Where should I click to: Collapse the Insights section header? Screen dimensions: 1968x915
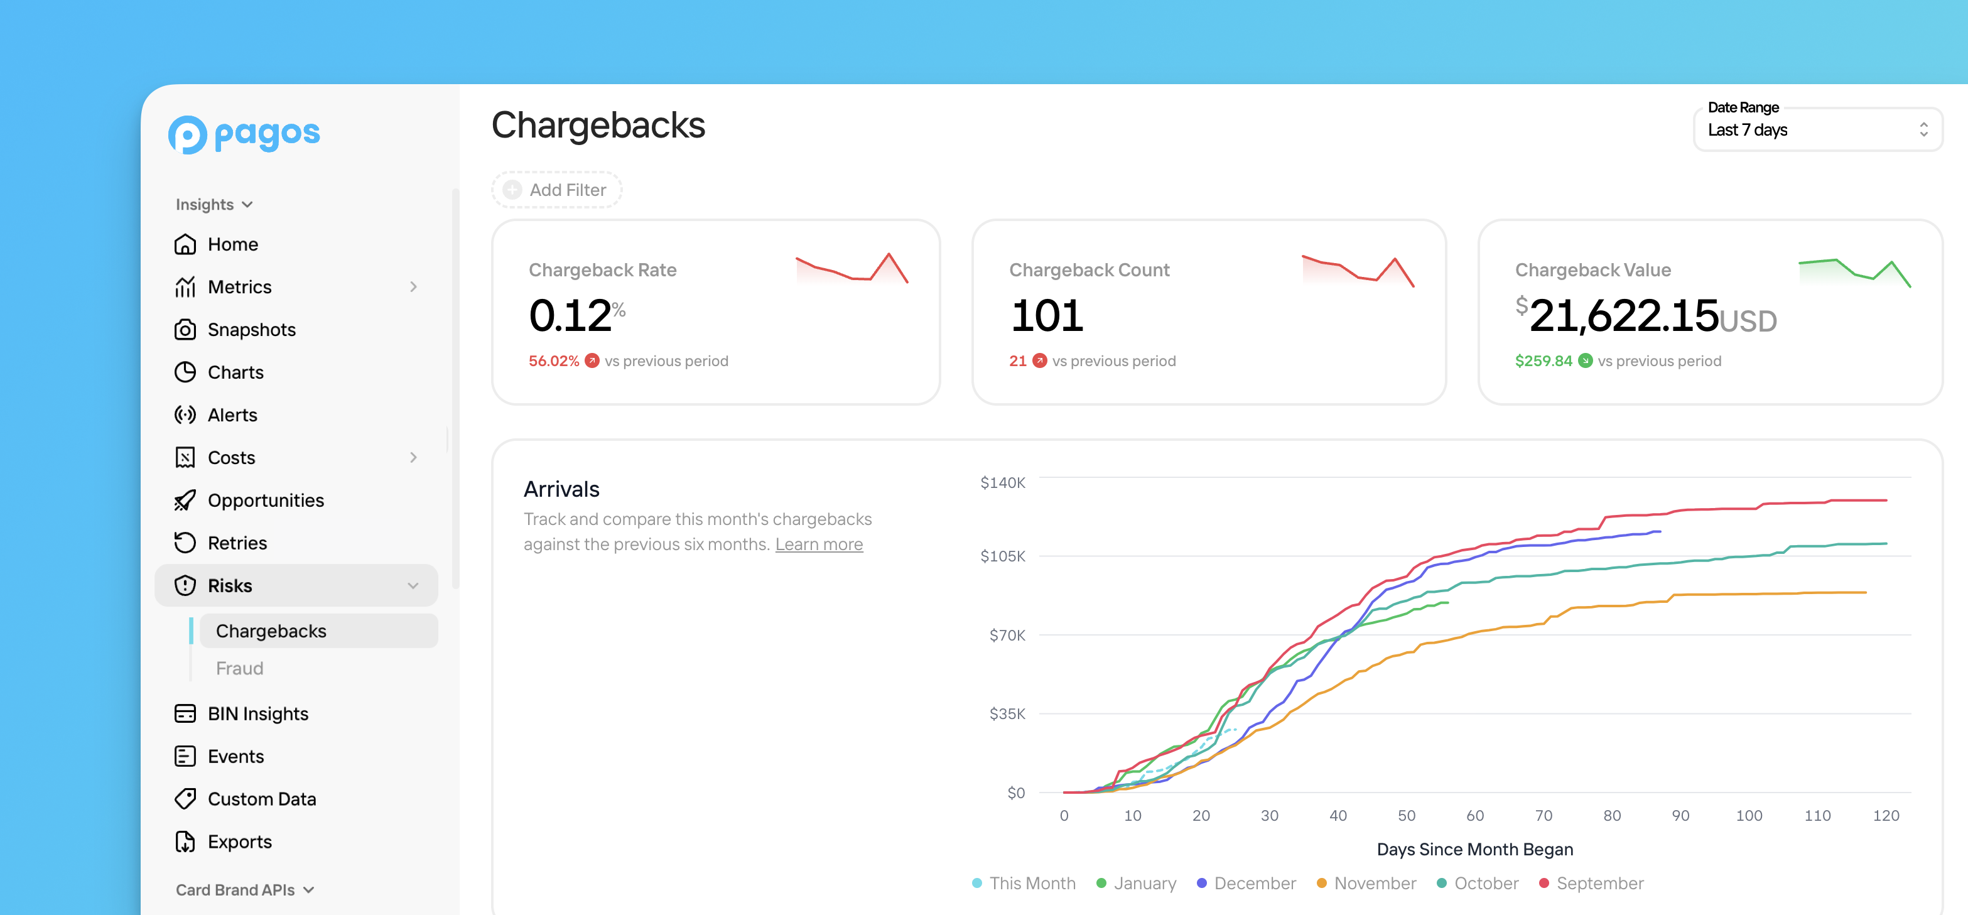coord(214,205)
